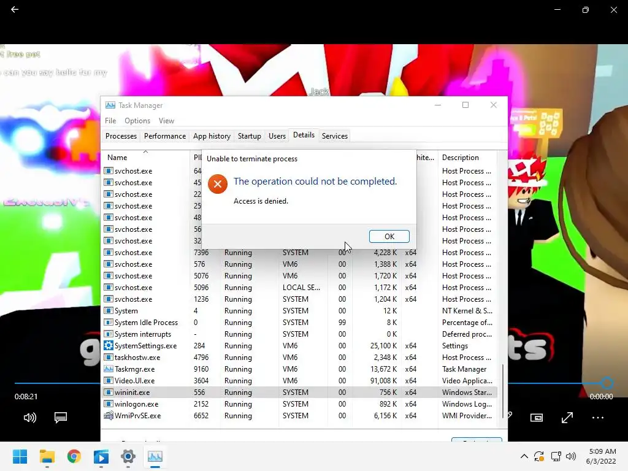Image resolution: width=628 pixels, height=471 pixels.
Task: Open the Options menu in Task Manager
Action: click(x=137, y=121)
